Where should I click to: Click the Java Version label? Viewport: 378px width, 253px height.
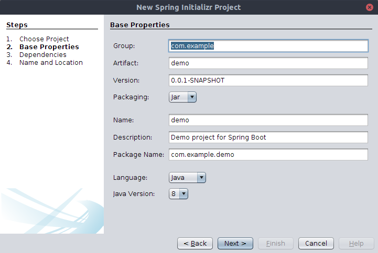(134, 193)
